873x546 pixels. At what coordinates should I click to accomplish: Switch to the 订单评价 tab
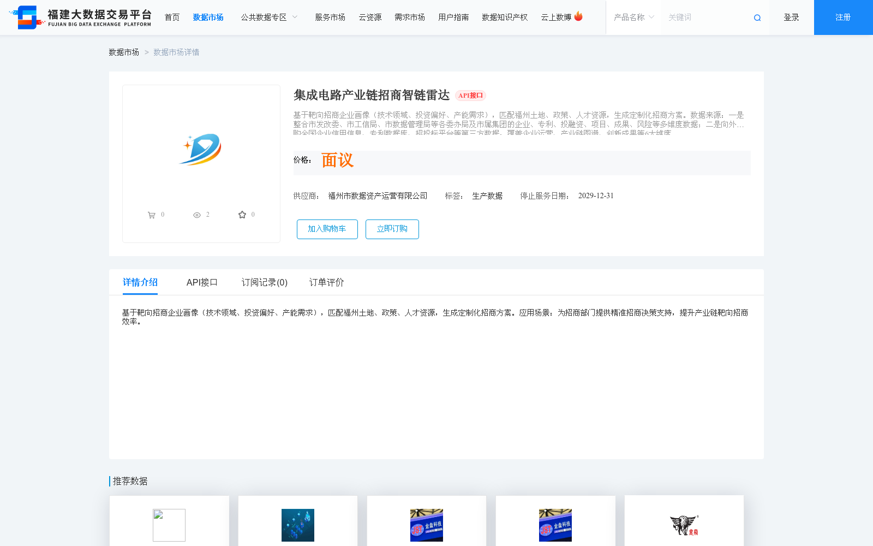[326, 282]
